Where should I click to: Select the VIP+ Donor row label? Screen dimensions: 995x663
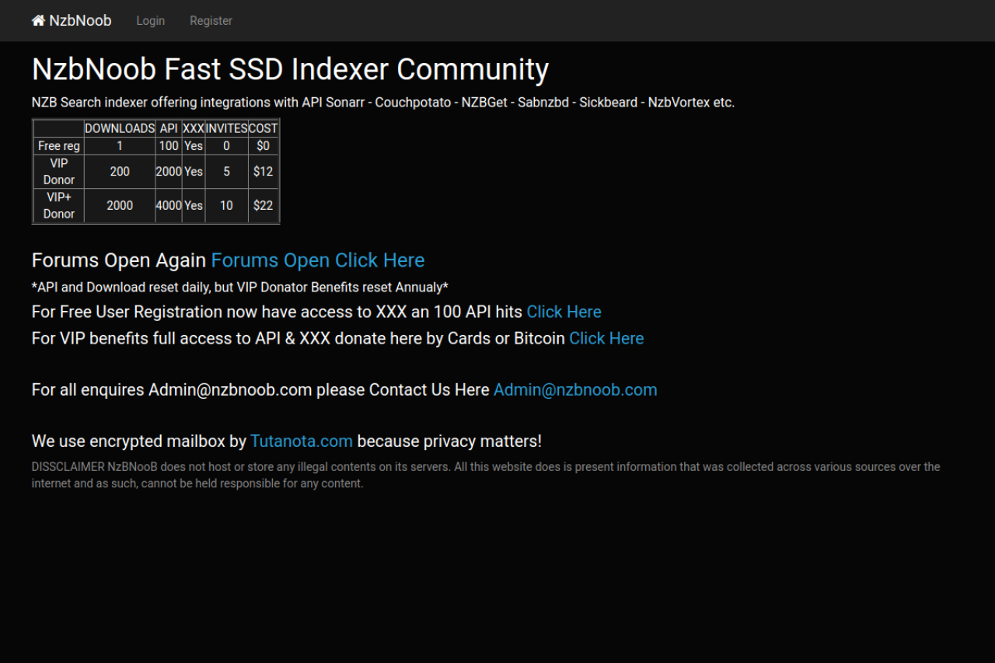pos(59,206)
